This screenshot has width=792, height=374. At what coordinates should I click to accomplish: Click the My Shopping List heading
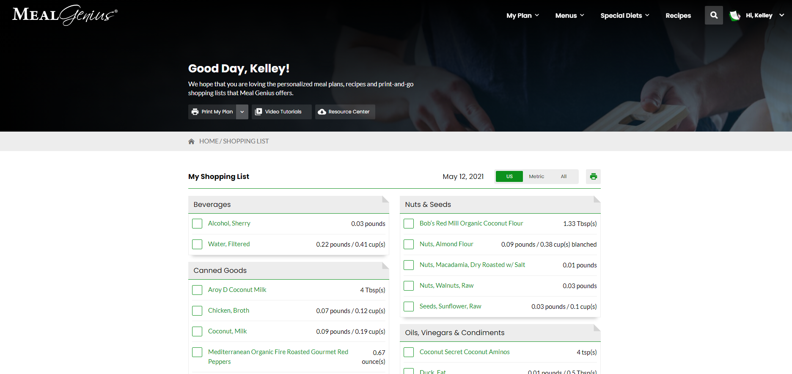219,176
